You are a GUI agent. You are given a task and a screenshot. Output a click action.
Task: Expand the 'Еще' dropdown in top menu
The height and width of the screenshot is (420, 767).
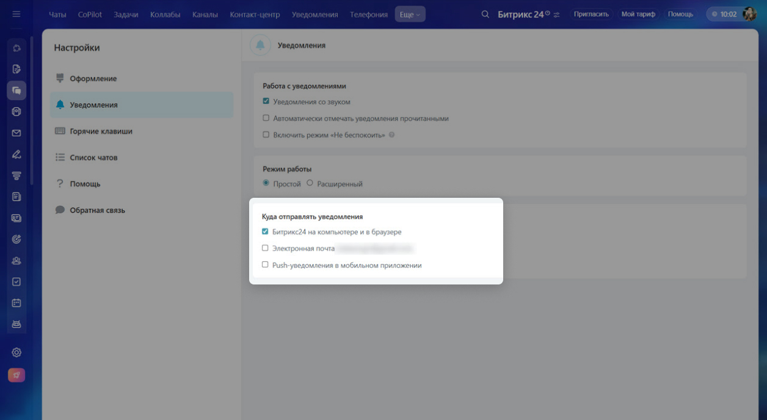[x=410, y=14]
